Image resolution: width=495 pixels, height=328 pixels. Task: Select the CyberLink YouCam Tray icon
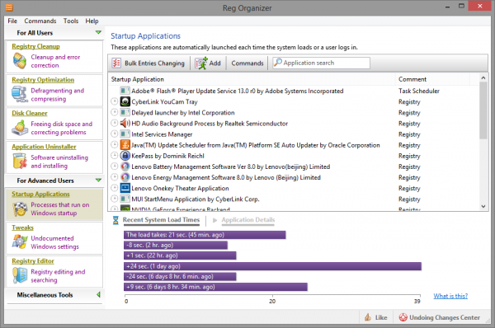(x=125, y=101)
